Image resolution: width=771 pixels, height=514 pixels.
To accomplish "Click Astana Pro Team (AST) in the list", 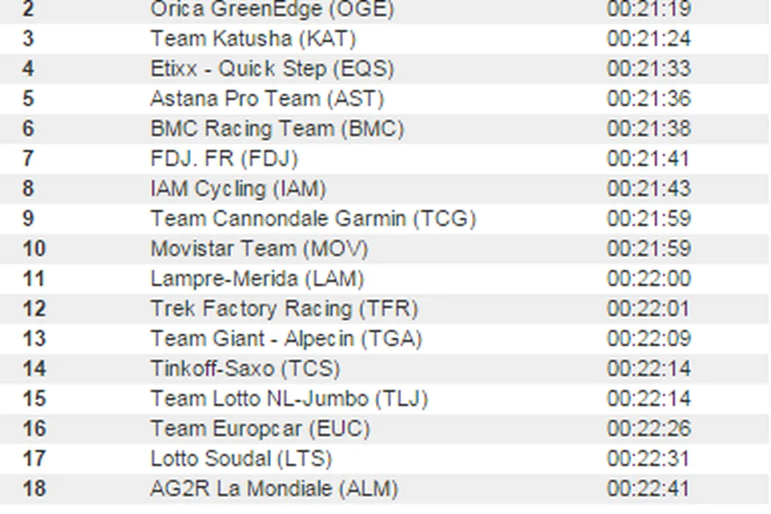I will click(267, 98).
